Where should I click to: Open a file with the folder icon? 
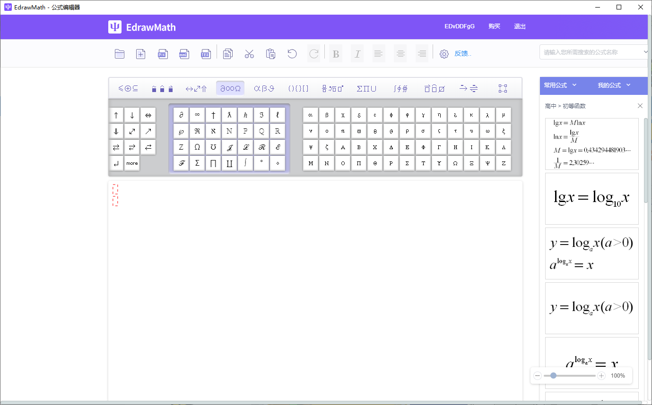120,54
